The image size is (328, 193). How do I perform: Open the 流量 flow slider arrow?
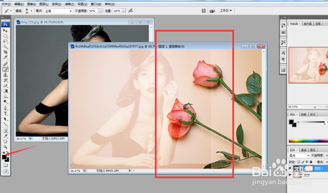tap(124, 11)
